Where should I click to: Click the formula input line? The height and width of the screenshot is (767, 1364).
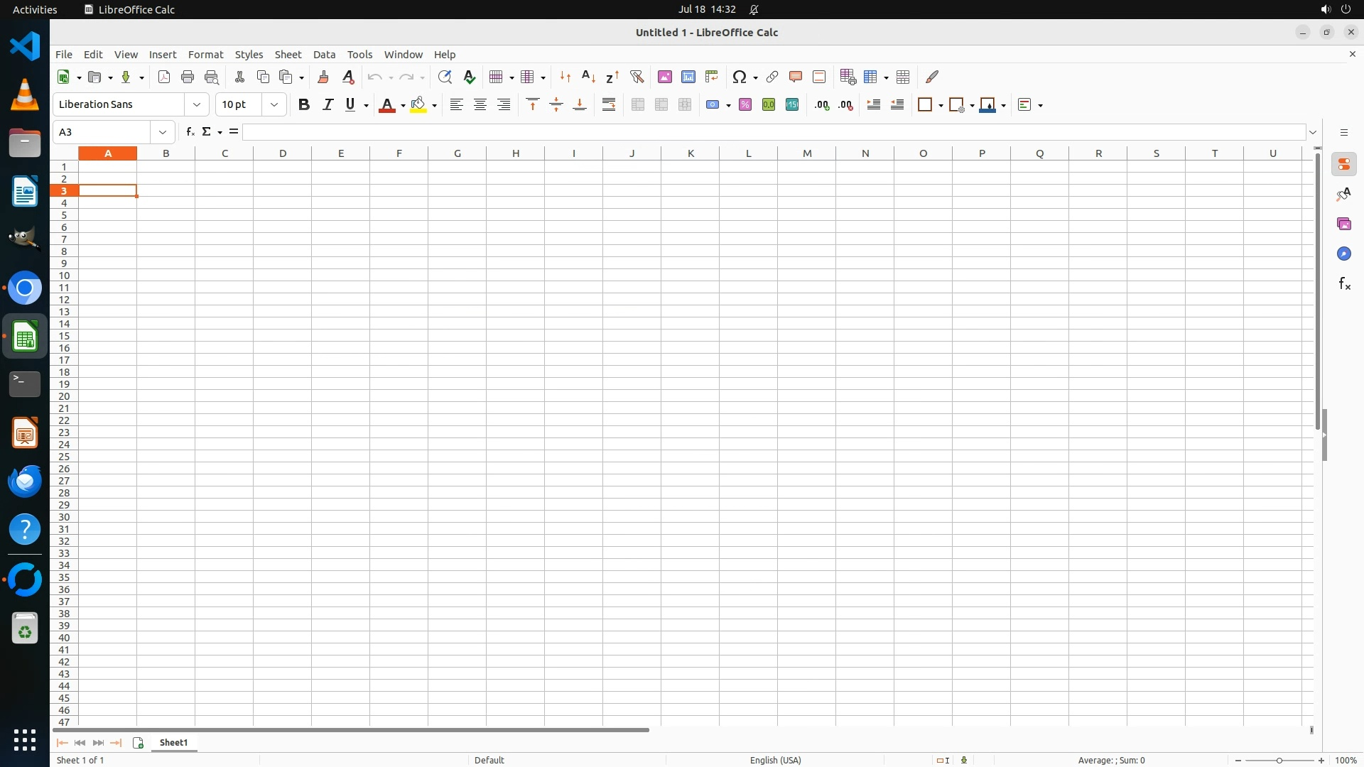tap(773, 132)
